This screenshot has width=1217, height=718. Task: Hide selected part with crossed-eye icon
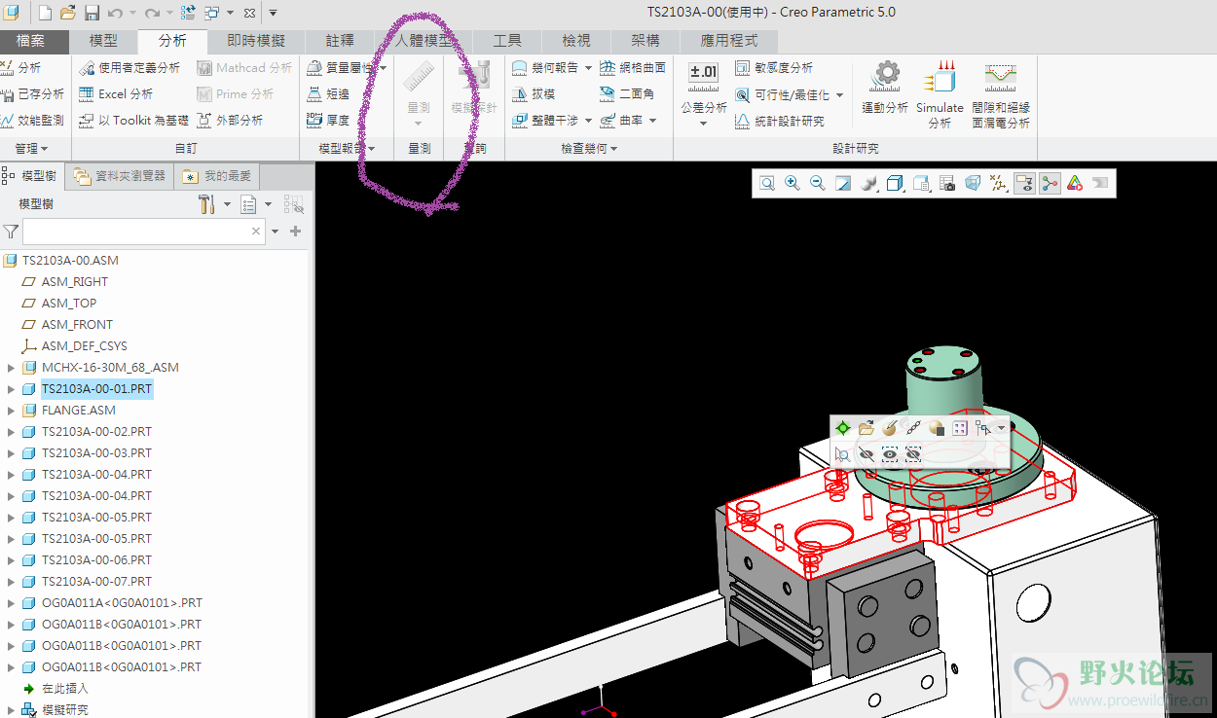point(866,453)
